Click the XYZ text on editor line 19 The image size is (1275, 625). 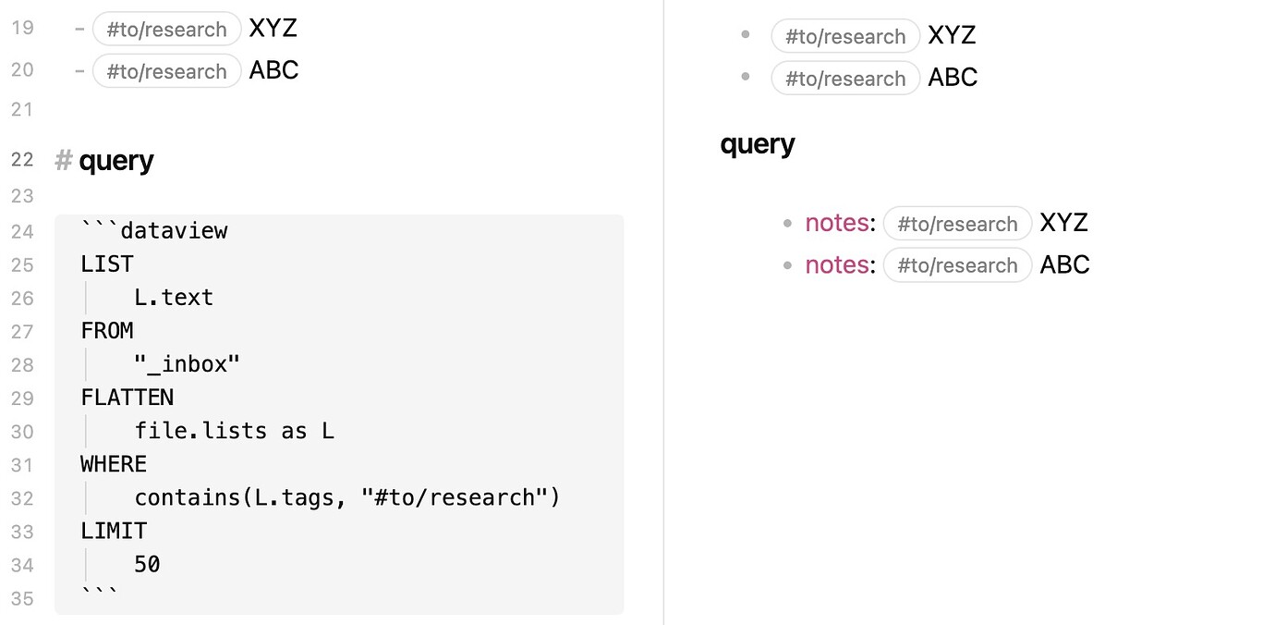point(273,29)
